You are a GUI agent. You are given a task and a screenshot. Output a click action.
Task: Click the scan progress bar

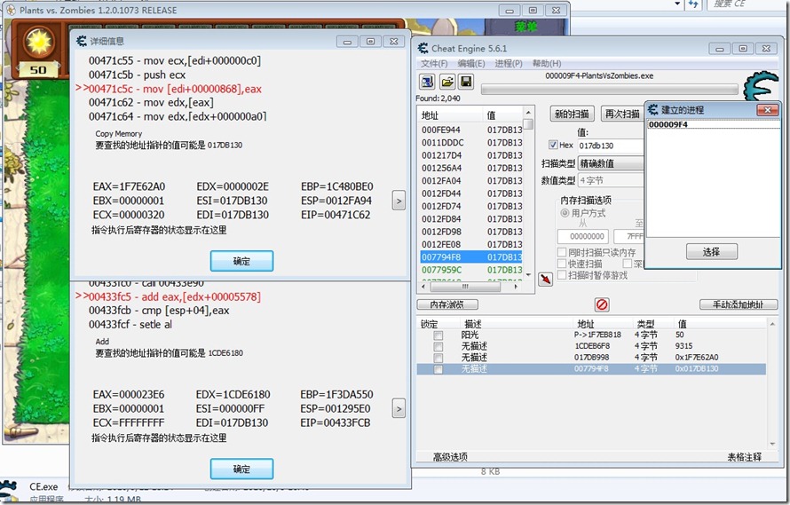point(610,90)
